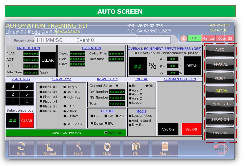The width and height of the screenshot is (245, 166).
Task: Click the large OEE percentage display
Action: pyautogui.click(x=138, y=66)
